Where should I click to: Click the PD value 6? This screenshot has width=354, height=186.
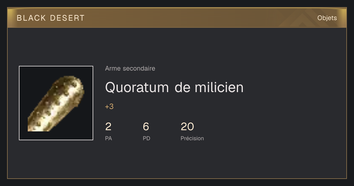pyautogui.click(x=146, y=127)
